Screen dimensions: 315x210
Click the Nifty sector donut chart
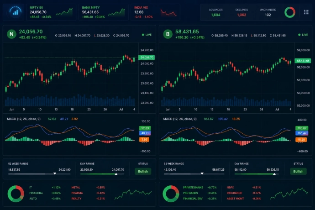coord(16,194)
